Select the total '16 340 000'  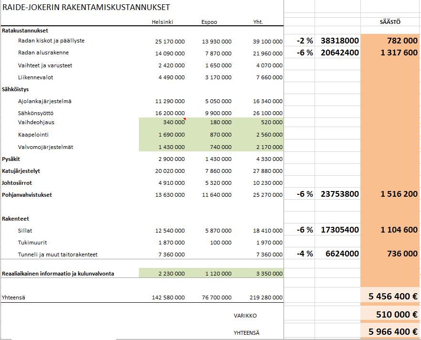pos(268,101)
